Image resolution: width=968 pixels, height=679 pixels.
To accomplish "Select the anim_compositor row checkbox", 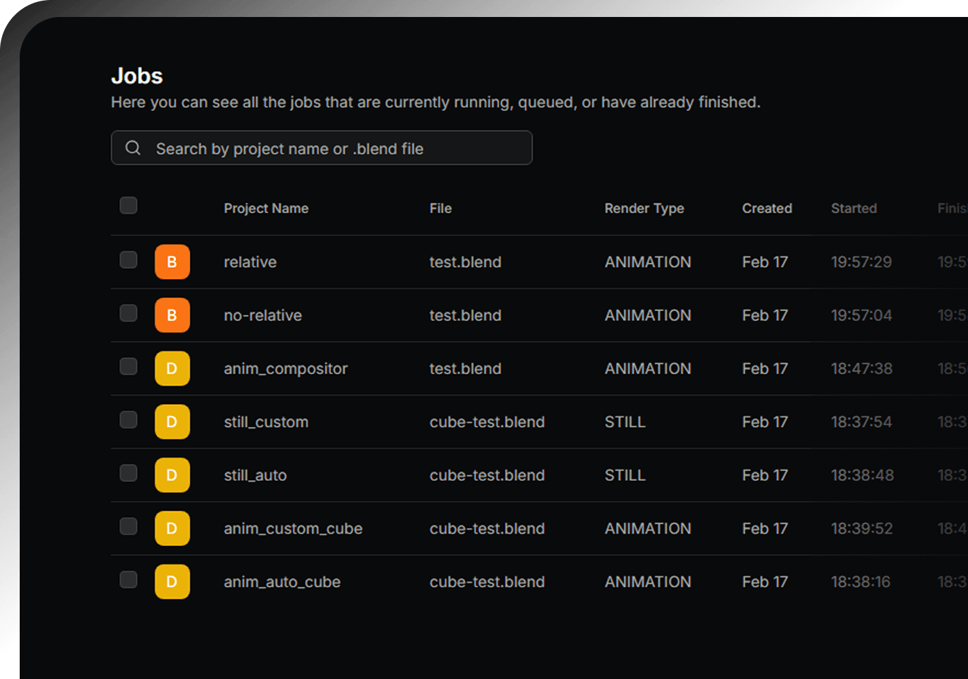I will click(x=128, y=367).
